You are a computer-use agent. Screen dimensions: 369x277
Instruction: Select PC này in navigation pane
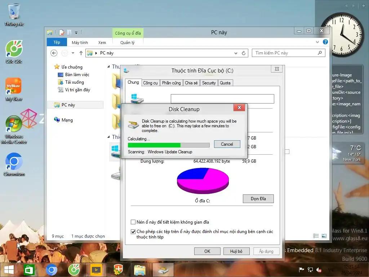point(75,105)
